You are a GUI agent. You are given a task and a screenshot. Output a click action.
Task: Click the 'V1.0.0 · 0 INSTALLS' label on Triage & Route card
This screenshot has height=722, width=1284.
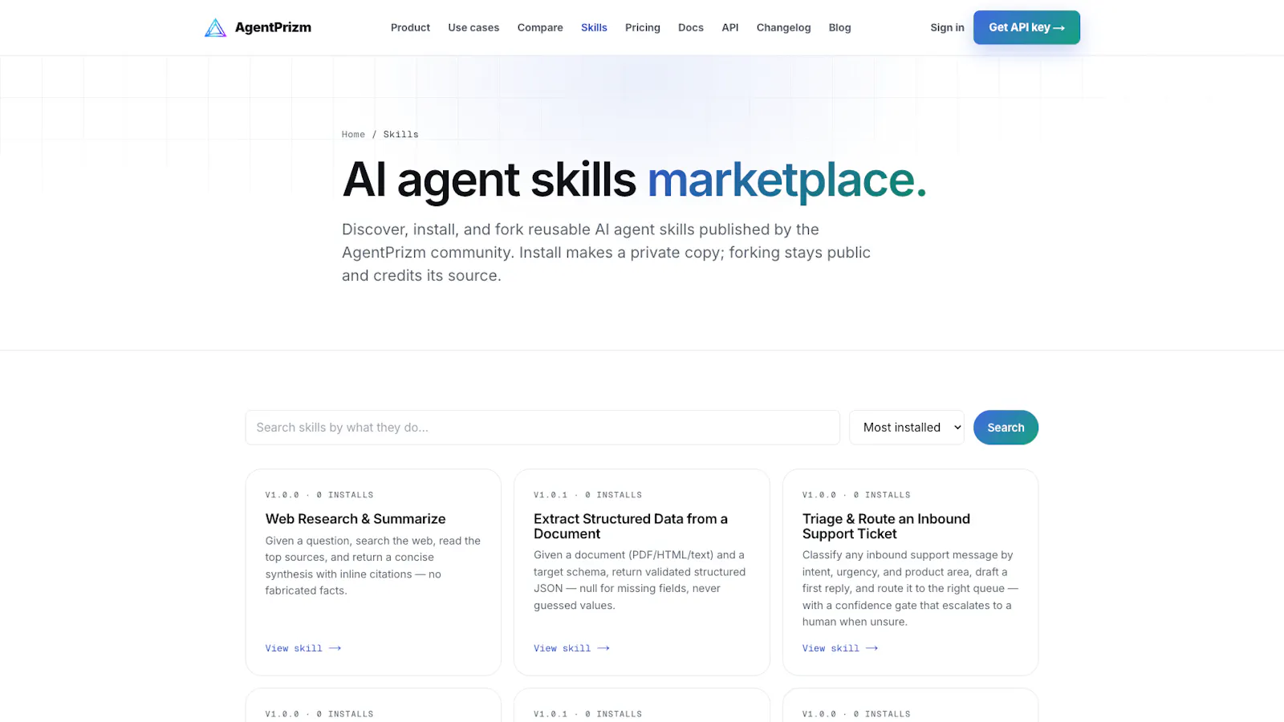pos(856,495)
